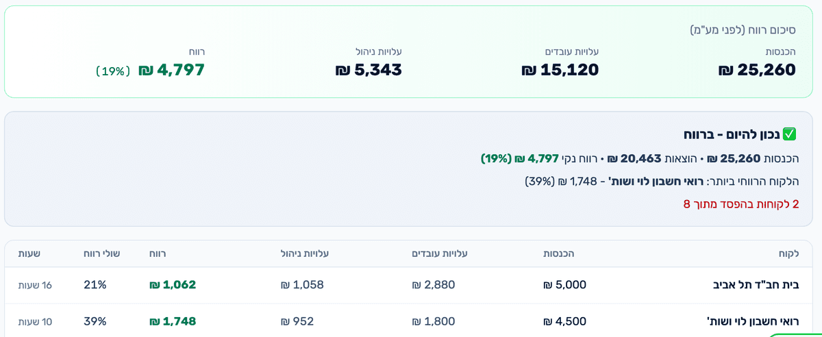Sort table by הכנסות column header
Viewport: 822px width, 337px height.
[x=559, y=253]
